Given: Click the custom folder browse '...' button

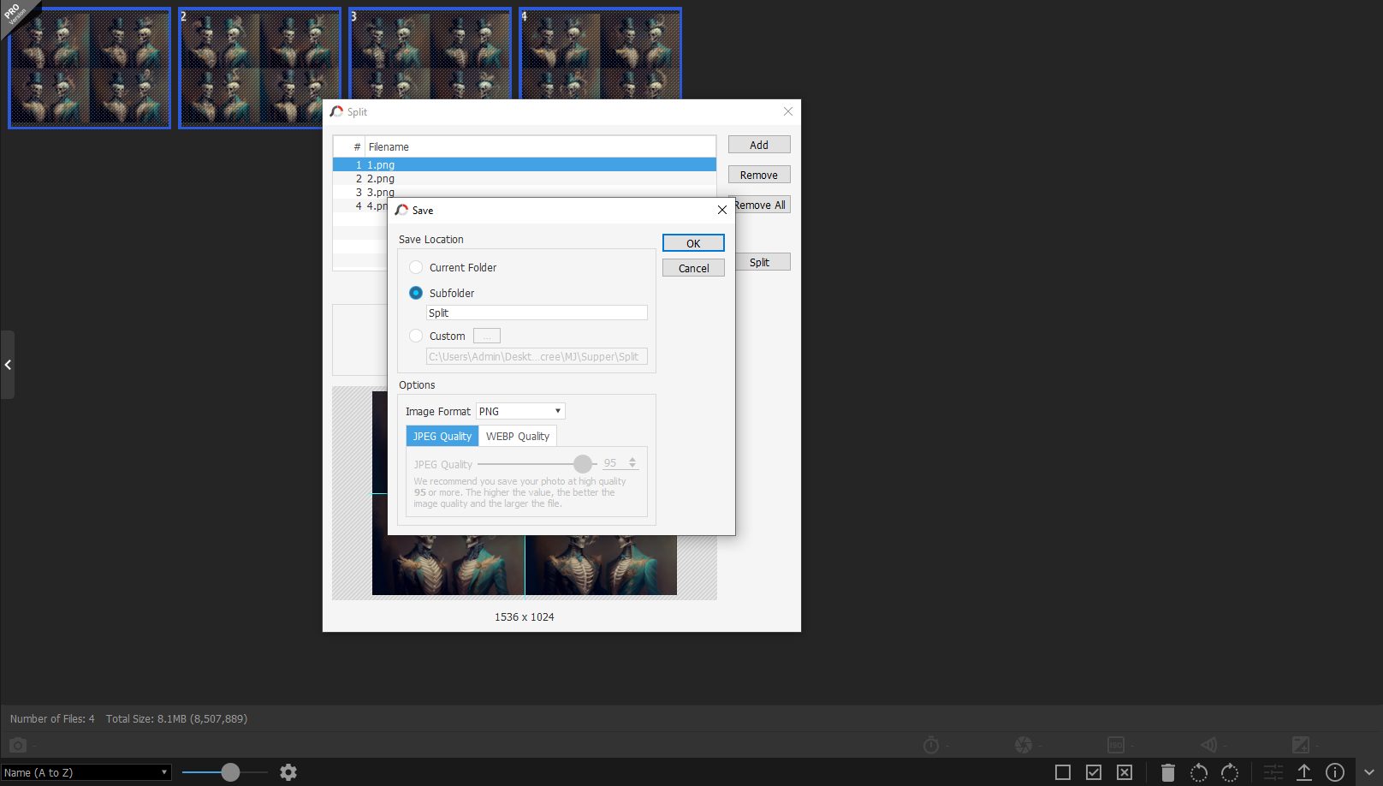Looking at the screenshot, I should pos(487,336).
